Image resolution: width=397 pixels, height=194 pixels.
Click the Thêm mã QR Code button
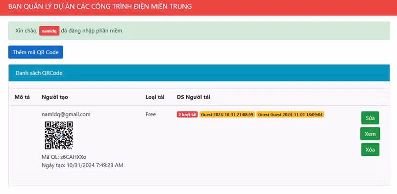(35, 52)
